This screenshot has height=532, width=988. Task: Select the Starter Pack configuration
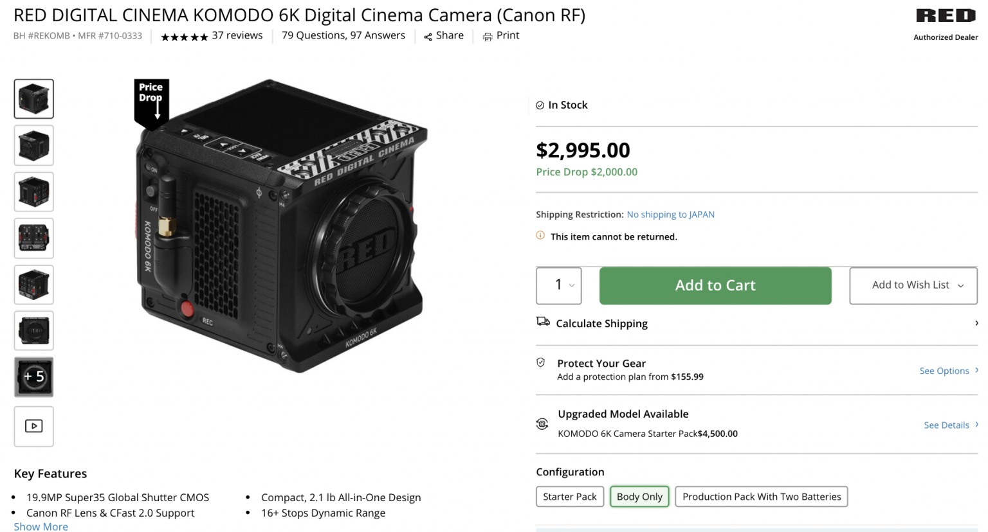click(x=570, y=496)
